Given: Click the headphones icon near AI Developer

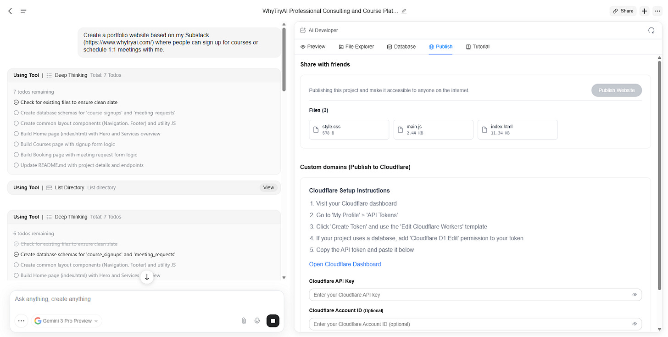Looking at the screenshot, I should coord(651,30).
